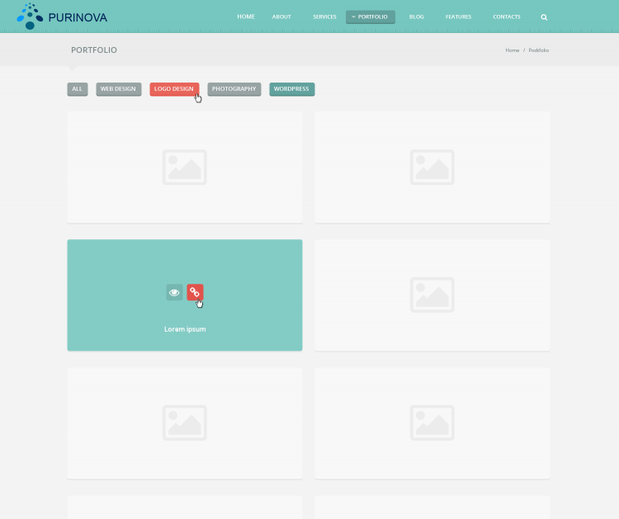The height and width of the screenshot is (519, 619).
Task: Open the top-left portfolio thumbnail
Action: click(x=185, y=167)
